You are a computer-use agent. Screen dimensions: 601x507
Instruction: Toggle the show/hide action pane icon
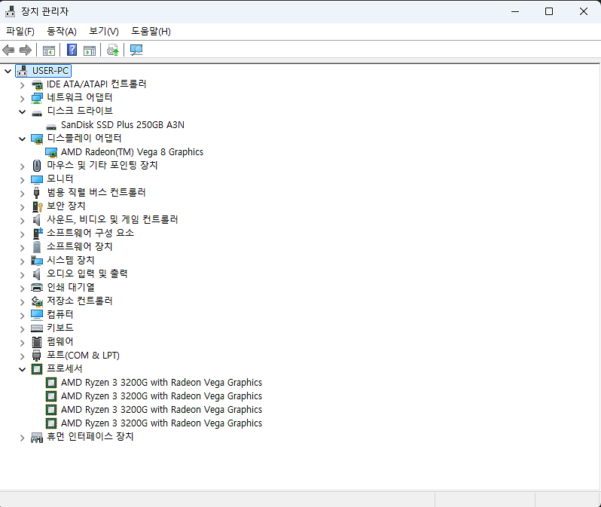click(x=90, y=50)
